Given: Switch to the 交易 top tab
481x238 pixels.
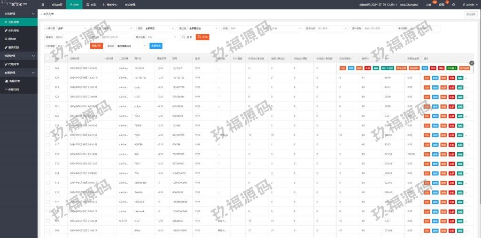Looking at the screenshot, I should coord(91,4).
